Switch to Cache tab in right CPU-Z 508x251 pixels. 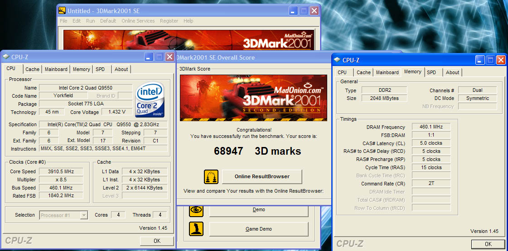click(x=363, y=72)
